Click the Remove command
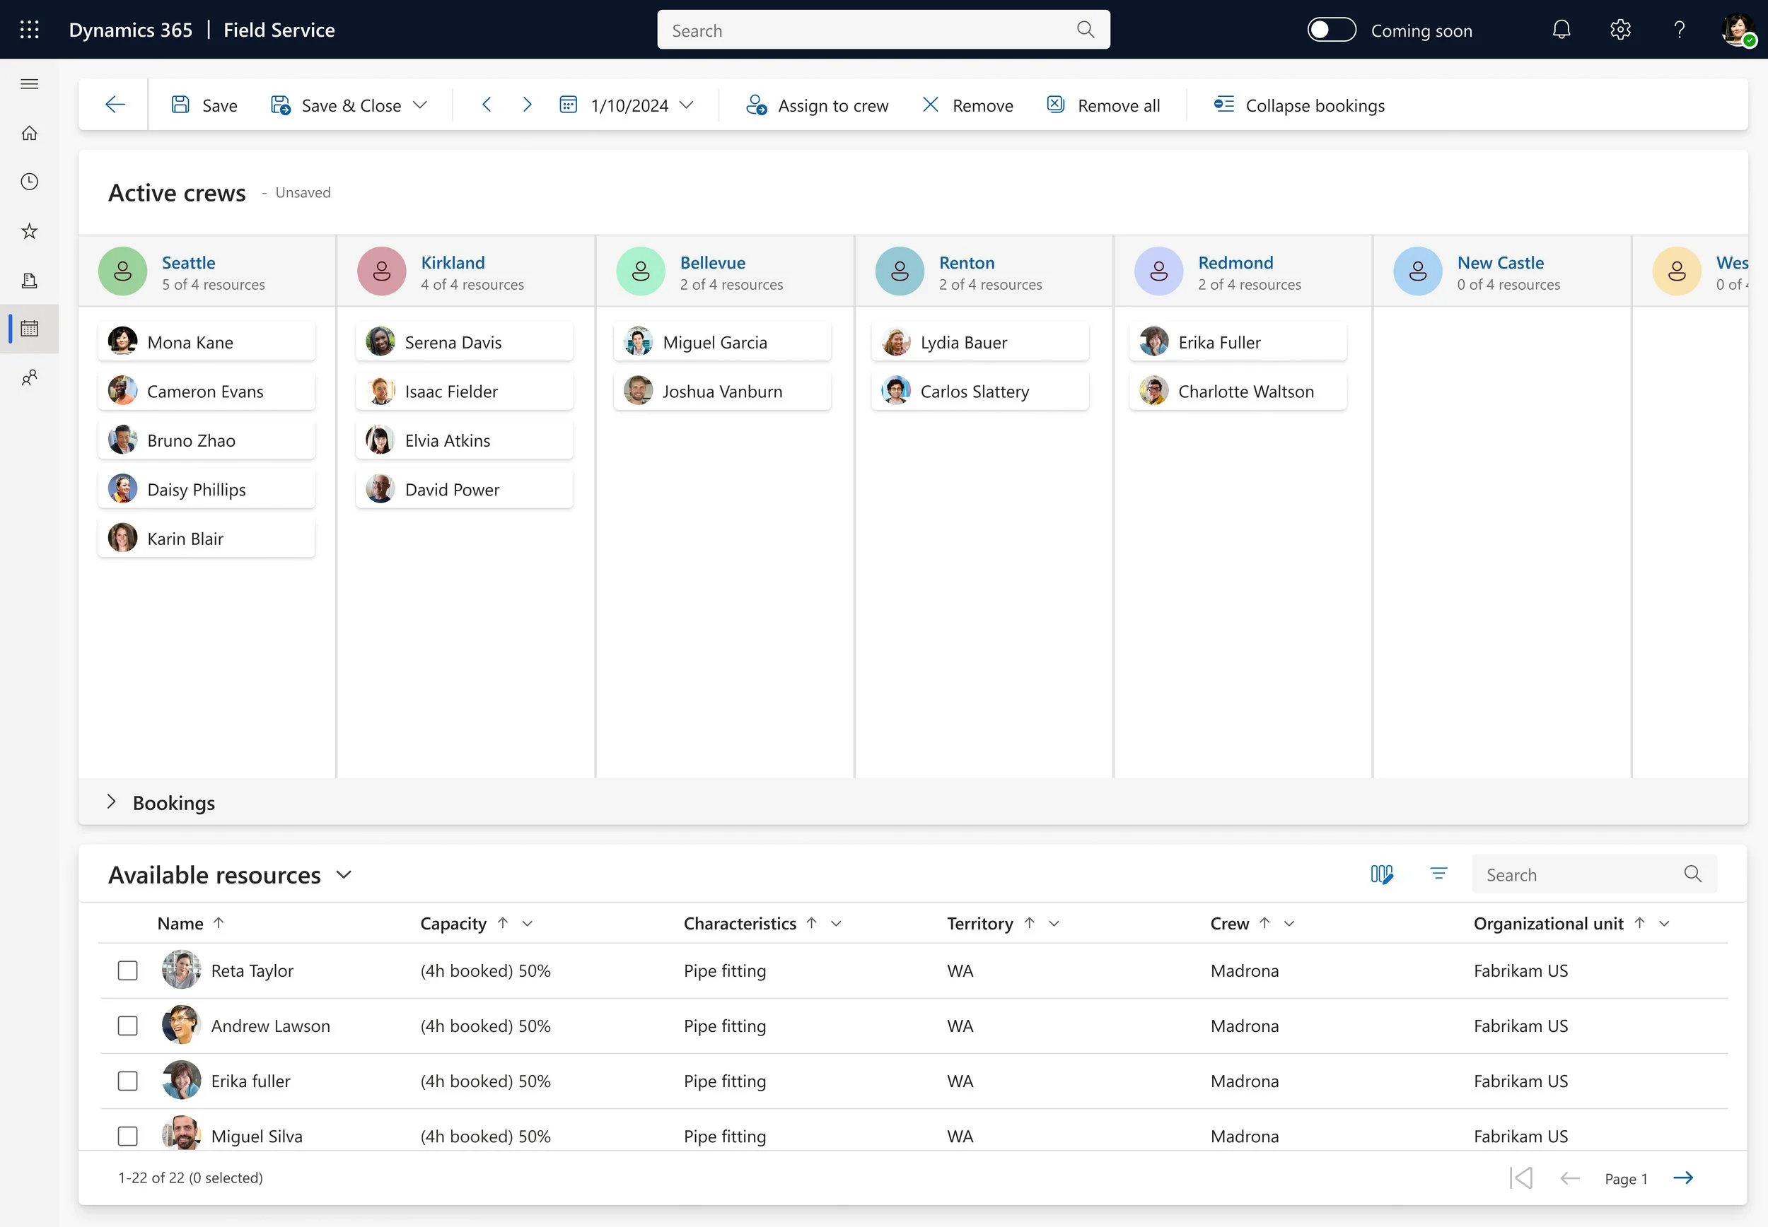Screen dimensions: 1768x1227 [x=967, y=105]
